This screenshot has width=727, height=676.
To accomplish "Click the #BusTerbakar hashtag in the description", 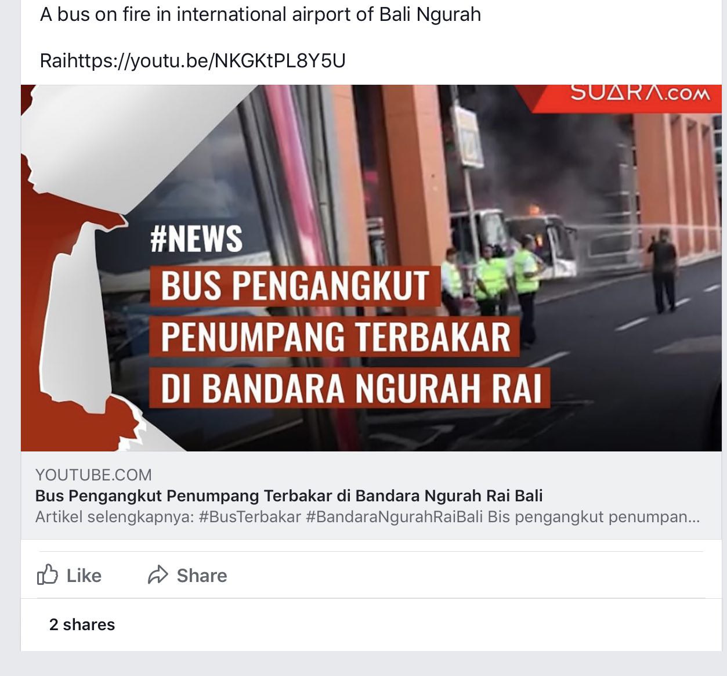I will click(250, 516).
